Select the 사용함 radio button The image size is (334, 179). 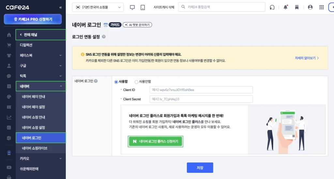click(116, 82)
